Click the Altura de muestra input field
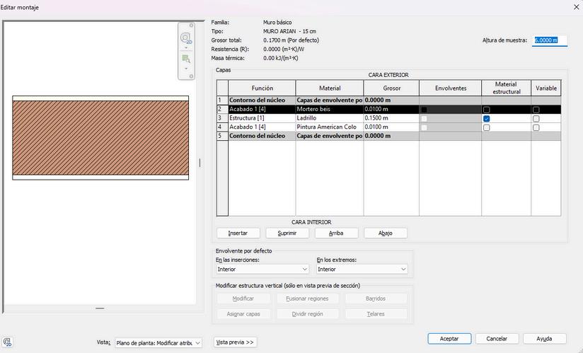The height and width of the screenshot is (353, 583). point(550,40)
